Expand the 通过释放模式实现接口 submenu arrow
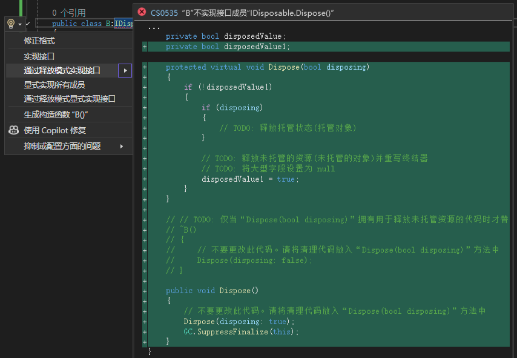The height and width of the screenshot is (358, 517). (125, 71)
